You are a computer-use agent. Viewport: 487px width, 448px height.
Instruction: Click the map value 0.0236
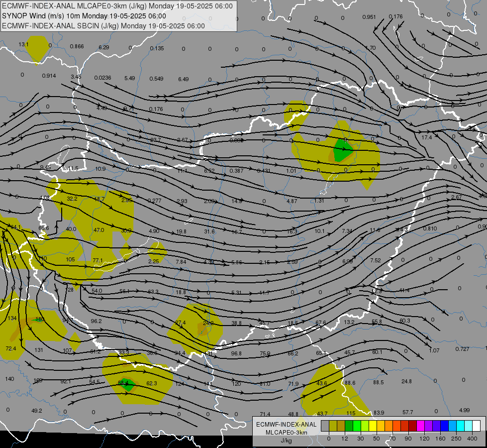(x=103, y=78)
